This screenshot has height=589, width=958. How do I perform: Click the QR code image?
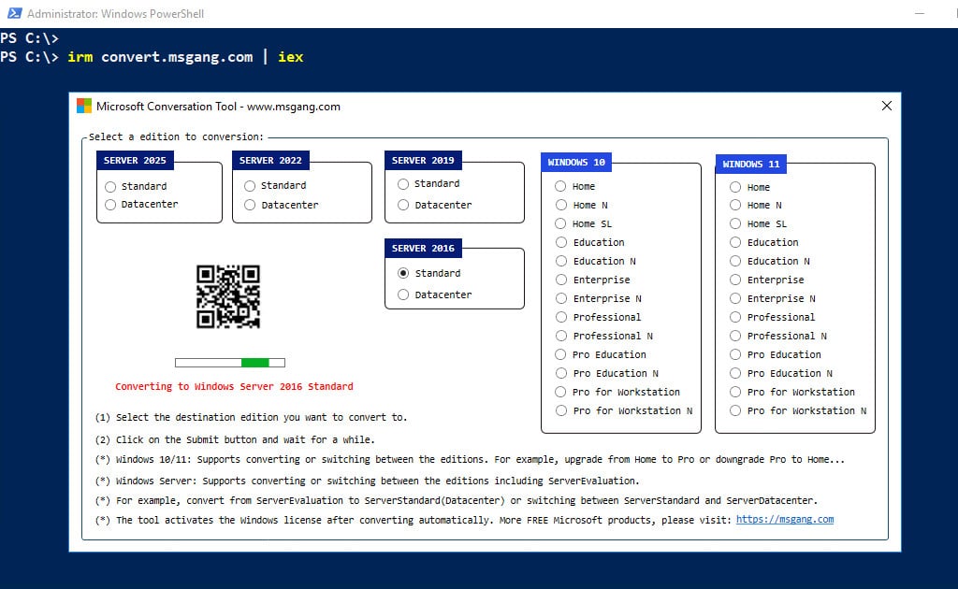(x=228, y=296)
